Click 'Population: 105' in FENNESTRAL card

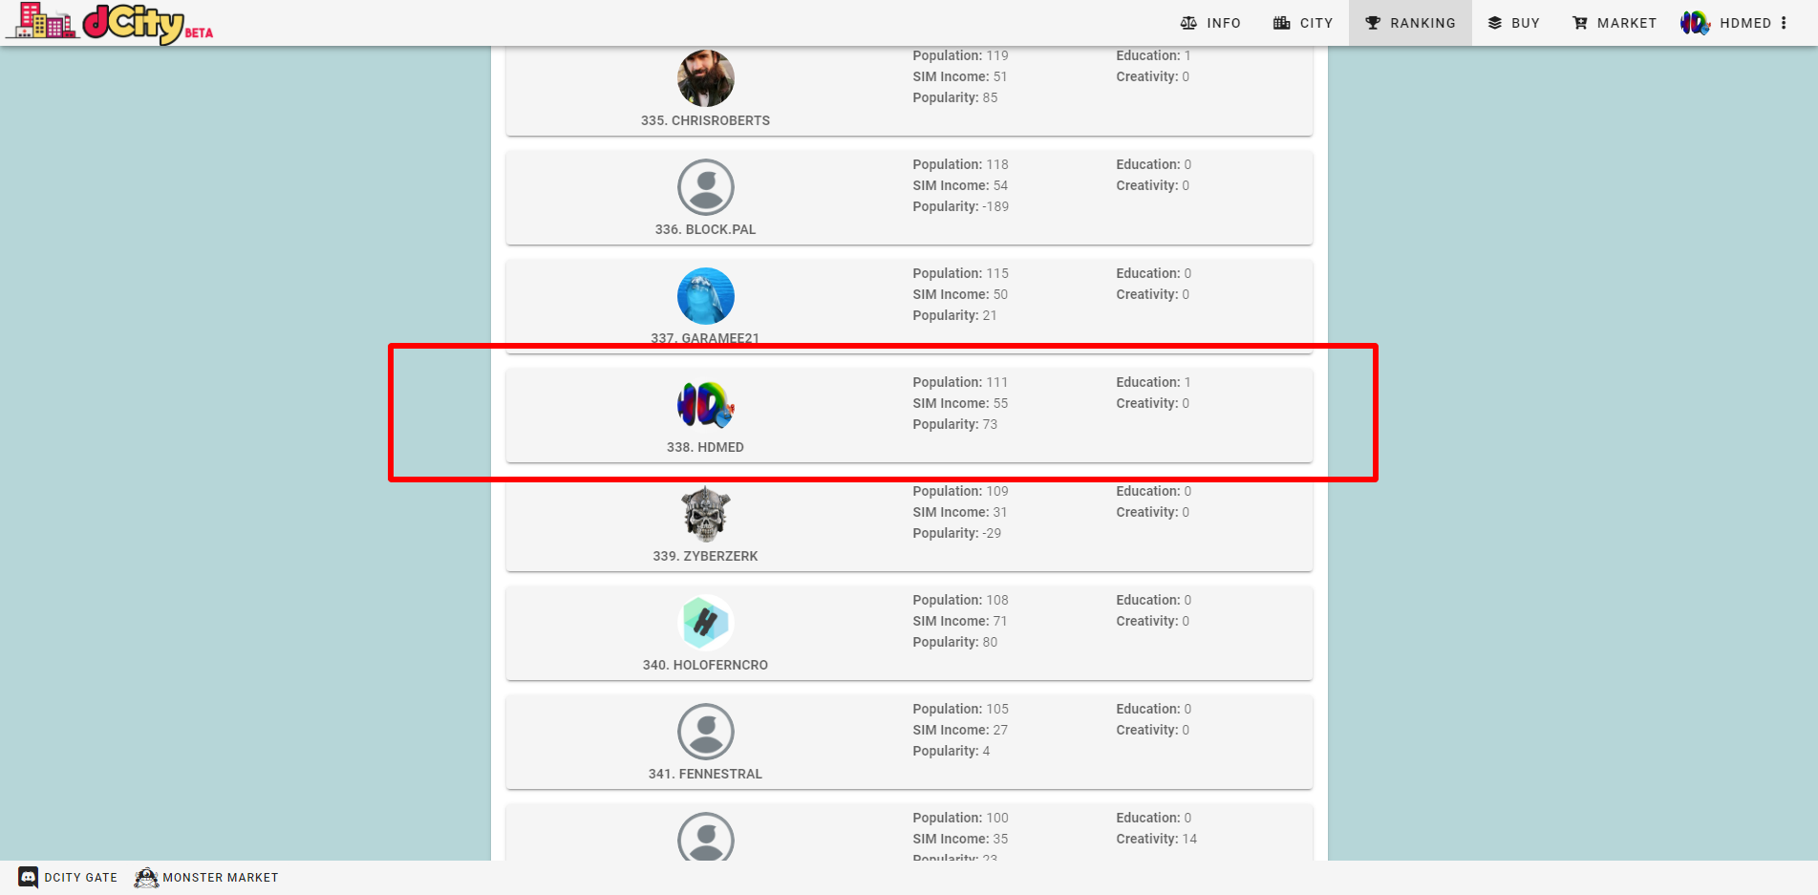(x=960, y=709)
